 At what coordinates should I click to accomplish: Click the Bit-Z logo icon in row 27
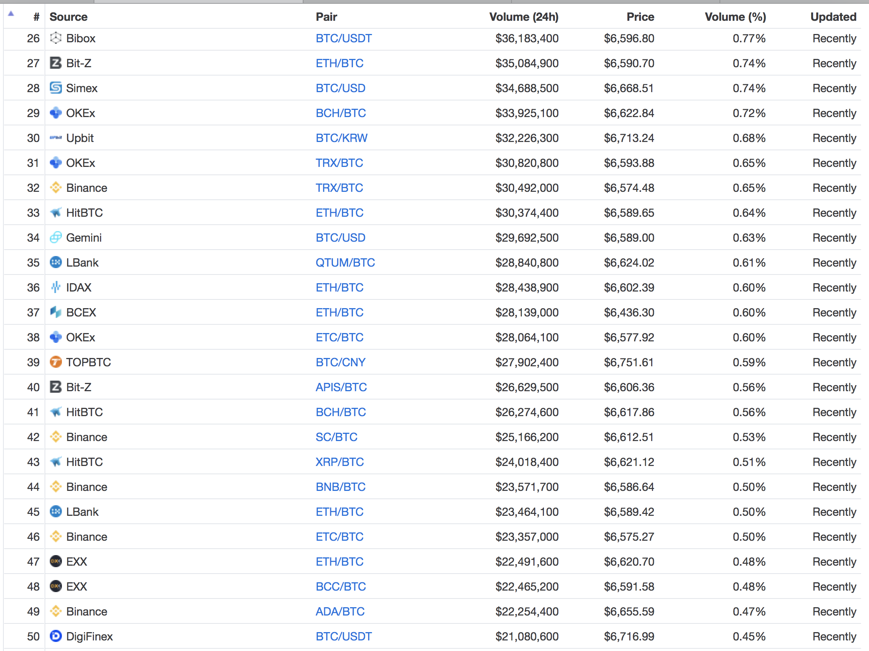pos(56,63)
